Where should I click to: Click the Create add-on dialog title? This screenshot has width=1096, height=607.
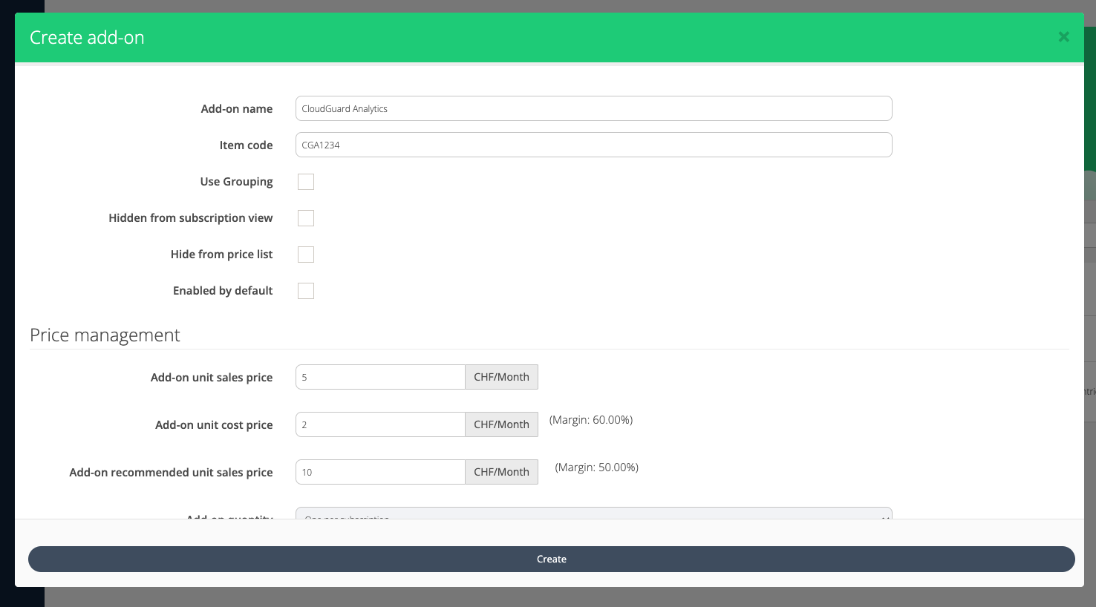pos(87,38)
